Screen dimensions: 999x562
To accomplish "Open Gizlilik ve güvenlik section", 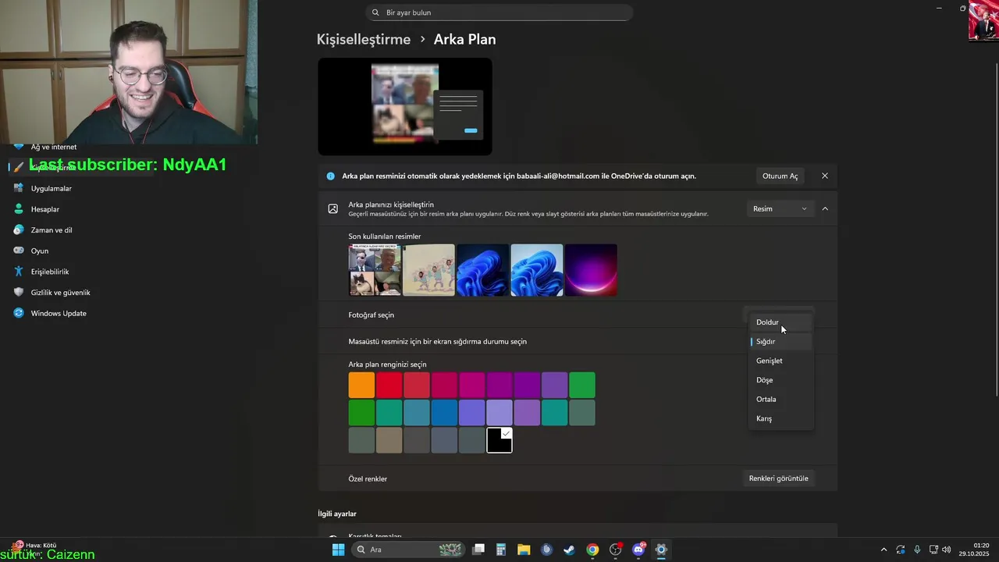I will [61, 293].
